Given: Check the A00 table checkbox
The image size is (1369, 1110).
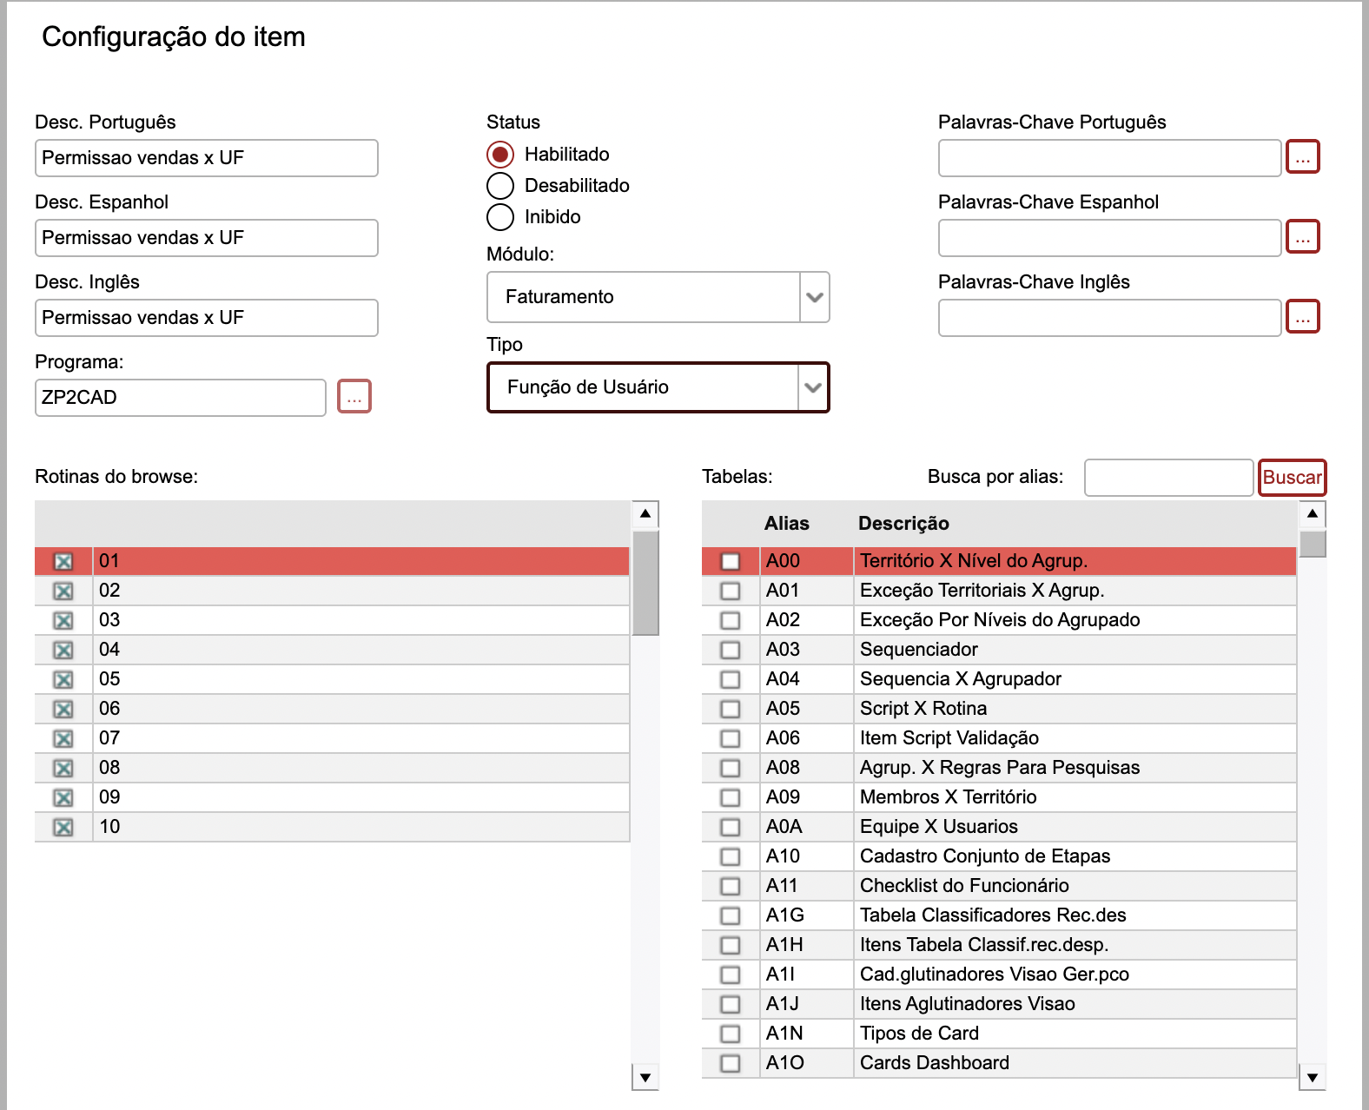Looking at the screenshot, I should click(731, 562).
